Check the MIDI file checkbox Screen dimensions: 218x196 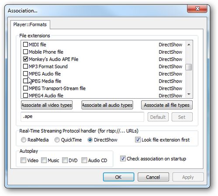pyautogui.click(x=25, y=45)
